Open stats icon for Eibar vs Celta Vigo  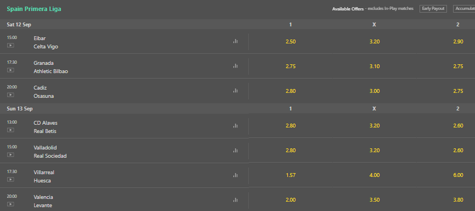coord(236,41)
